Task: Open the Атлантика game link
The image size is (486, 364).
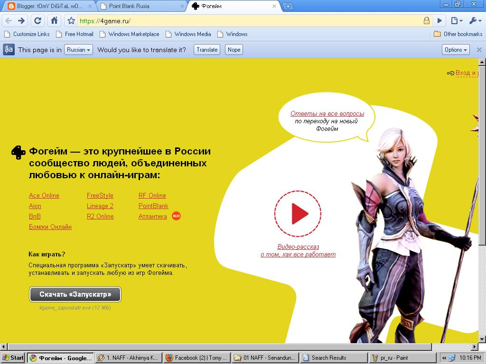Action: [153, 216]
